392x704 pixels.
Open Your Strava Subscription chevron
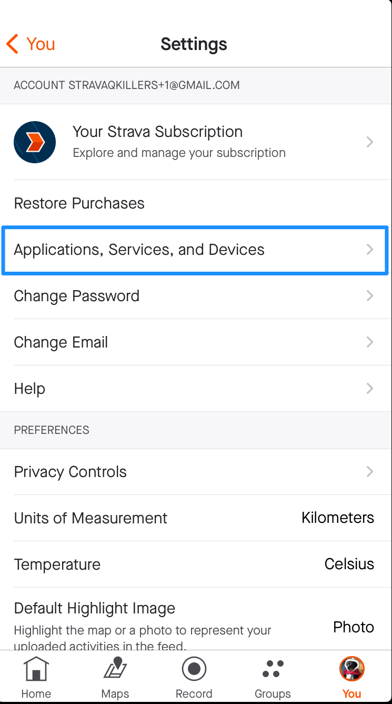pos(370,142)
